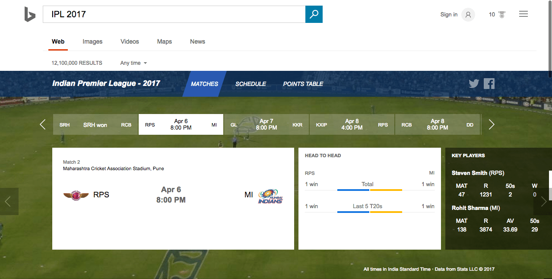Share via the Facebook icon
The image size is (552, 279).
point(489,83)
